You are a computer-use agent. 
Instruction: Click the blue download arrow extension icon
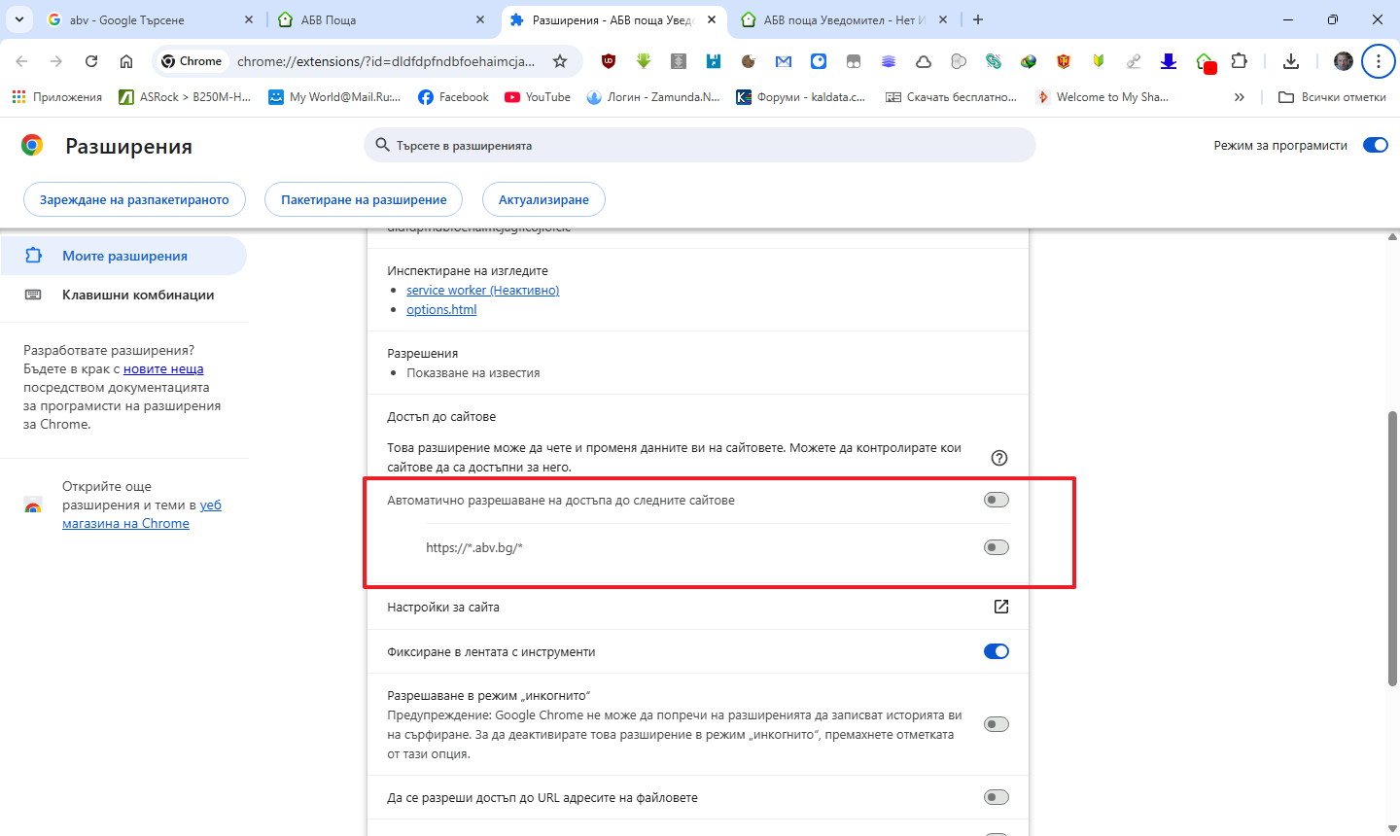(1169, 61)
